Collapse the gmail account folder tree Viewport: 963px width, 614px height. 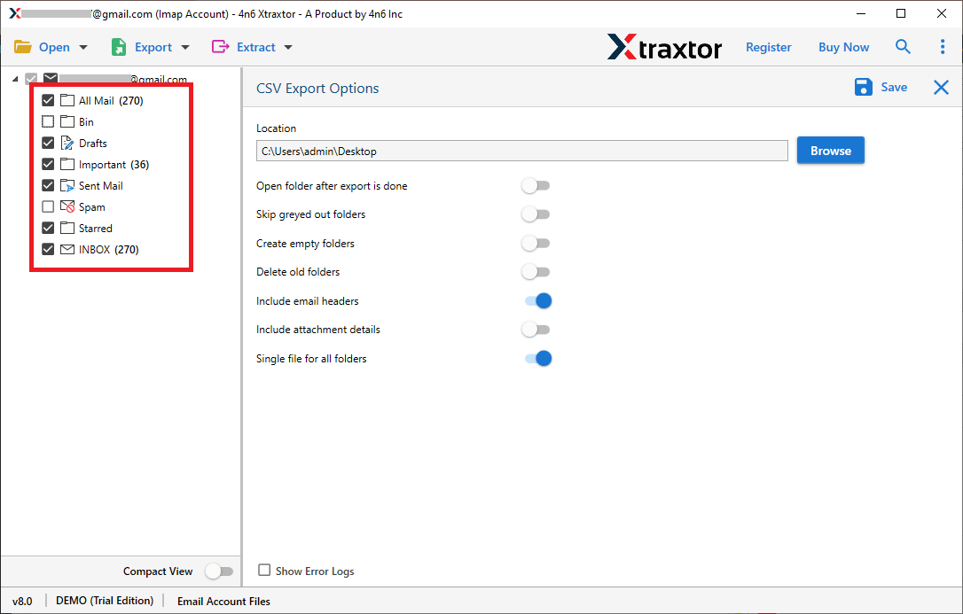(x=13, y=78)
